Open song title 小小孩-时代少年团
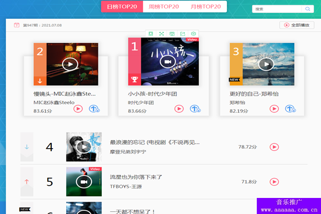The height and width of the screenshot is (214, 321). coord(152,94)
